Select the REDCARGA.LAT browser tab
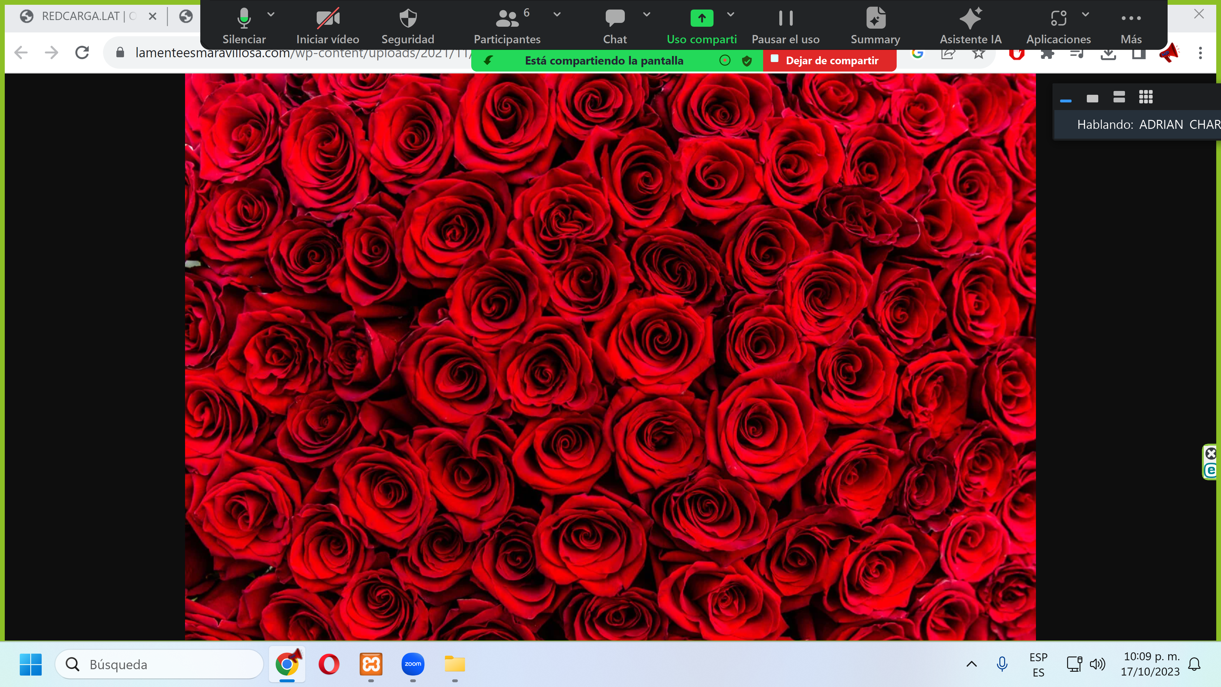The width and height of the screenshot is (1221, 687). point(80,16)
